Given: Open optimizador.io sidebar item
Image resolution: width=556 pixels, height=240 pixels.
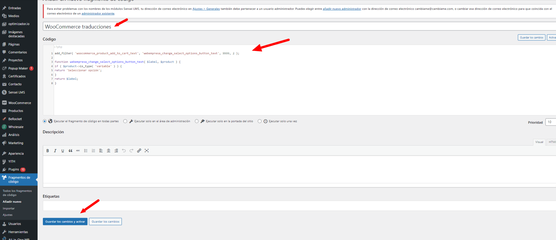Looking at the screenshot, I should (x=19, y=24).
